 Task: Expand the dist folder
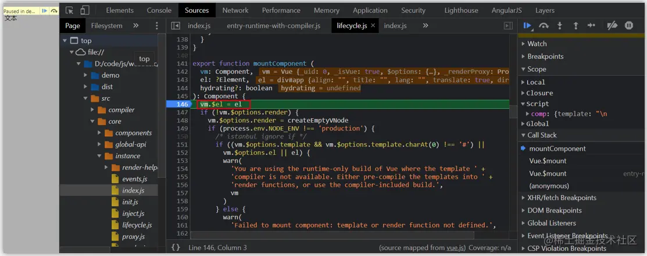tap(86, 87)
